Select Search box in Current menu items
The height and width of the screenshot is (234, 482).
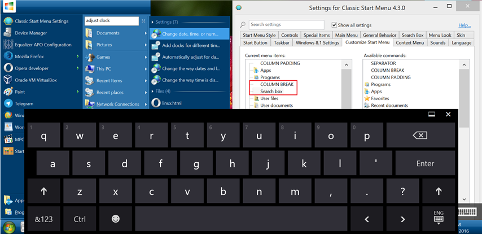(271, 92)
